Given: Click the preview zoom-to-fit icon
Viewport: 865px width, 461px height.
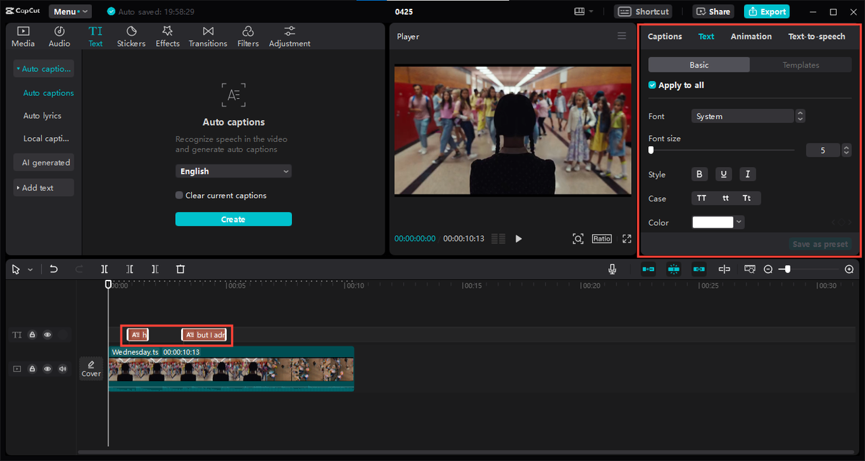Looking at the screenshot, I should click(578, 239).
